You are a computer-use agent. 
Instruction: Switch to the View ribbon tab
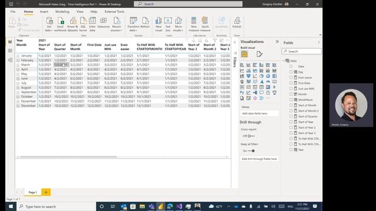(80, 12)
